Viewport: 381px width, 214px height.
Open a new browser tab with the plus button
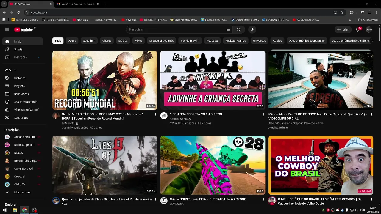(x=105, y=4)
